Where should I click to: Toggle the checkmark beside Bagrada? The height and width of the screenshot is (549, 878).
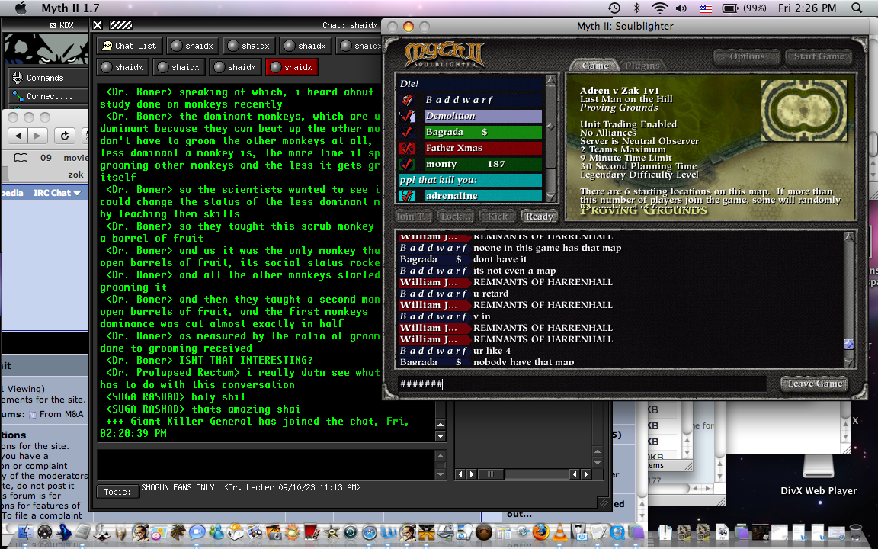[x=407, y=132]
